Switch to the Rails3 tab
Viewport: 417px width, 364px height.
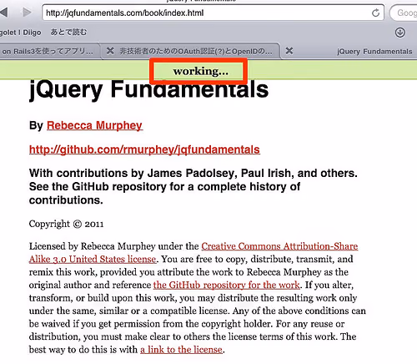49,51
